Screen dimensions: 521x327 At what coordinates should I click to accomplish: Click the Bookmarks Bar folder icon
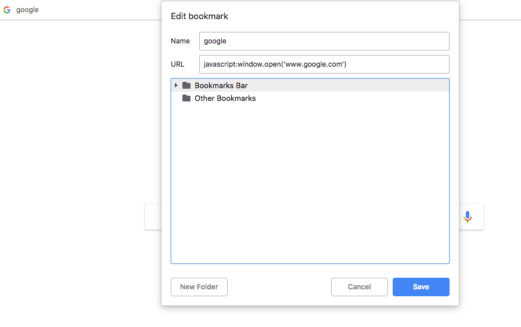click(186, 86)
